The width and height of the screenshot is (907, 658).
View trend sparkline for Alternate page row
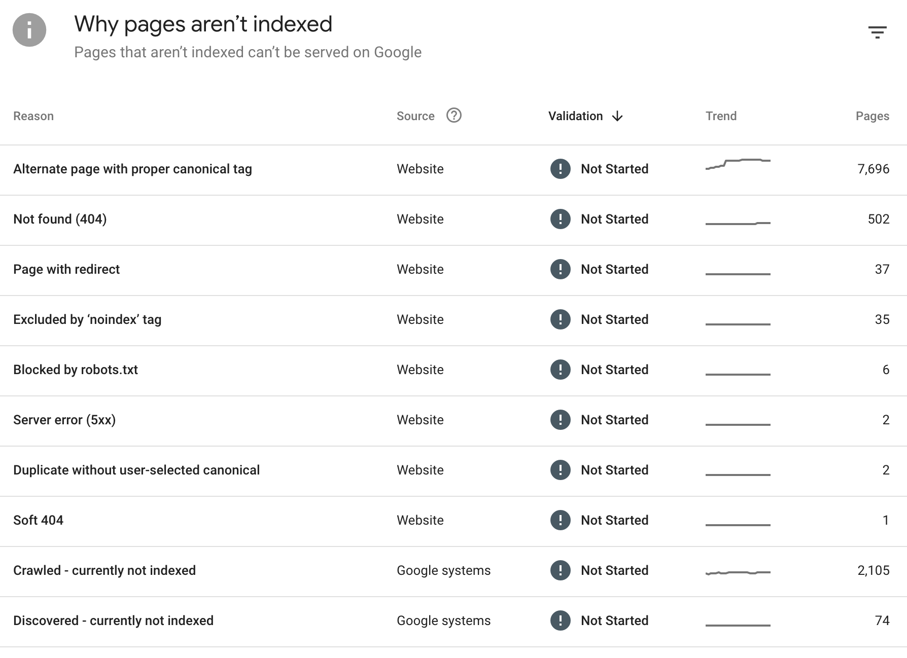click(738, 164)
